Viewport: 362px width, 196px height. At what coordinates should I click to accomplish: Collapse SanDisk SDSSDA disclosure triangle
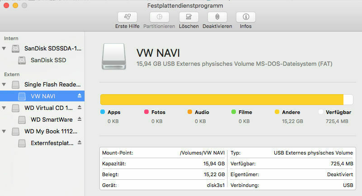coord(4,49)
